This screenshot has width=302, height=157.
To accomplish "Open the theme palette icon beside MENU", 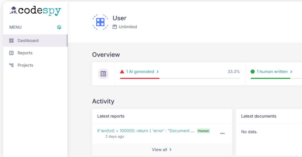I will [x=59, y=27].
